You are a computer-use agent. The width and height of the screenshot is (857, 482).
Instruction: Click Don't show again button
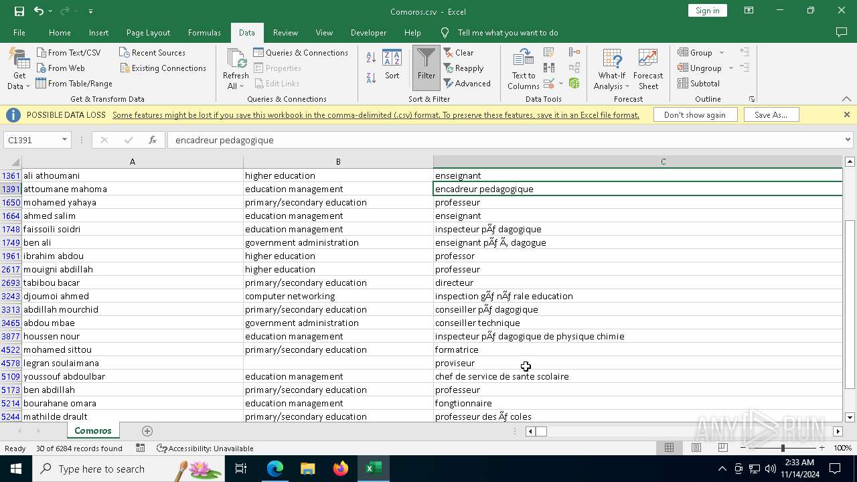pos(694,114)
